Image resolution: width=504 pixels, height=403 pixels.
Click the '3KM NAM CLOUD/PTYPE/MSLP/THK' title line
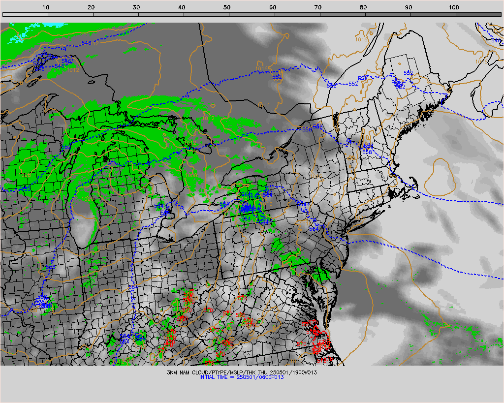[x=242, y=372]
